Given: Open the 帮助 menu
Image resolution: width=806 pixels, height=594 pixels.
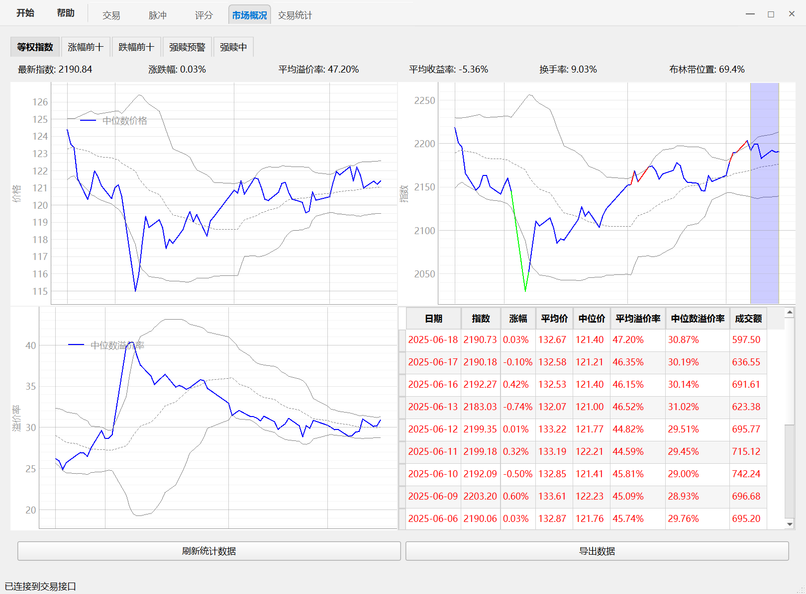Looking at the screenshot, I should tap(65, 13).
